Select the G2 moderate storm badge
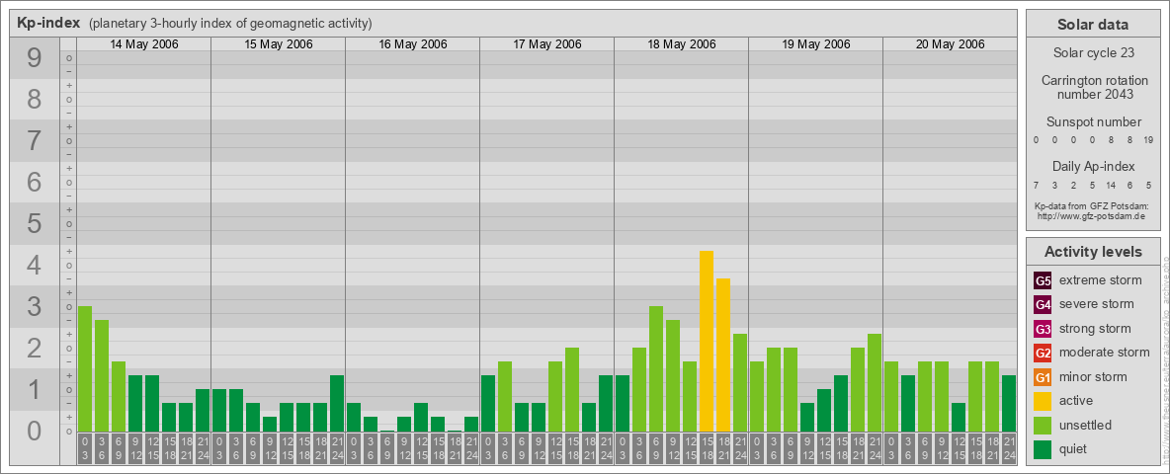Screen dimensions: 1170x474 (x=1044, y=353)
